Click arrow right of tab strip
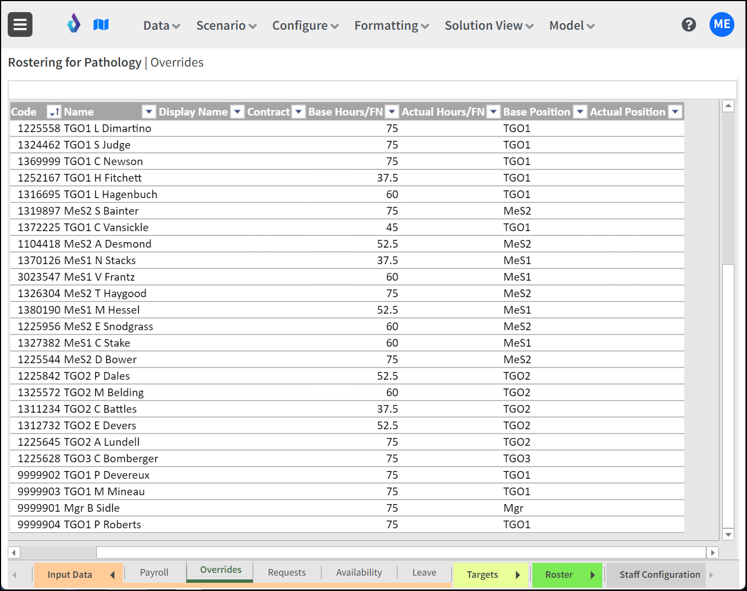The height and width of the screenshot is (591, 747). pos(711,574)
